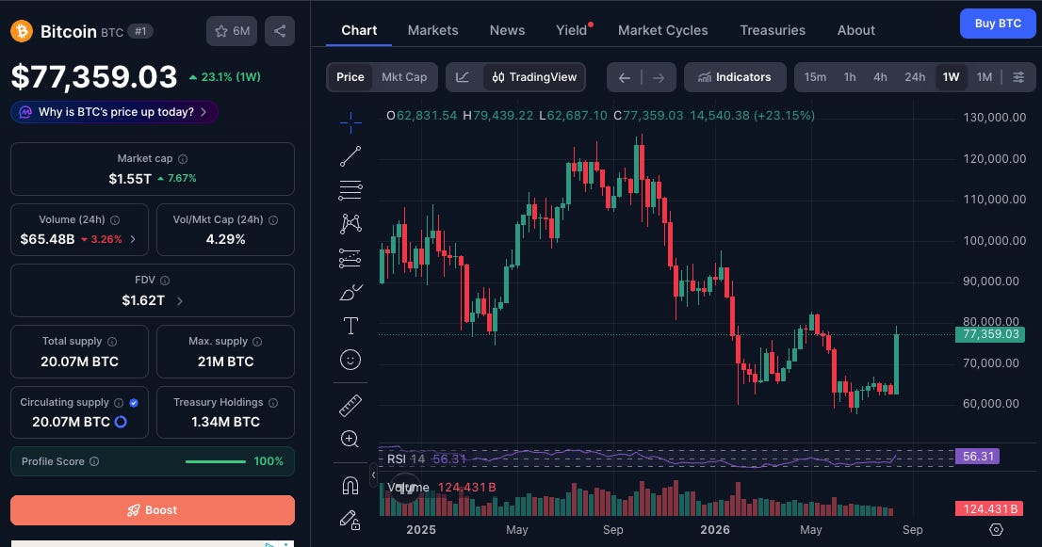Viewport: 1042px width, 547px height.
Task: Click the Profile Score progress bar
Action: (216, 461)
